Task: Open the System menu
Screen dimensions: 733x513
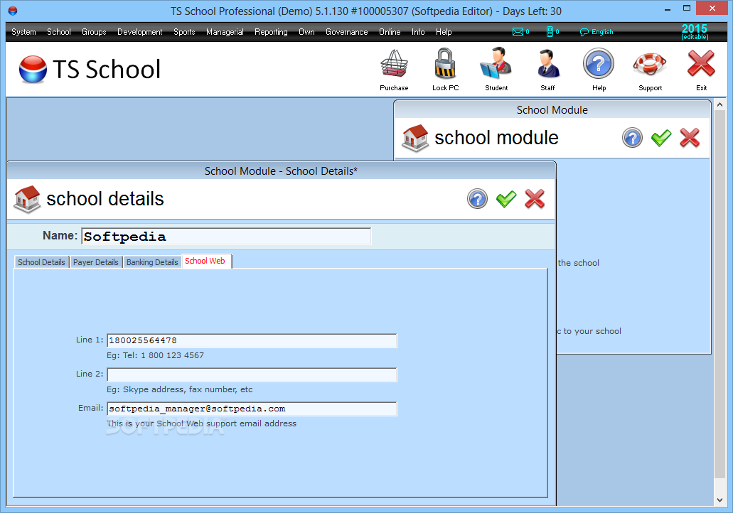Action: coord(23,32)
